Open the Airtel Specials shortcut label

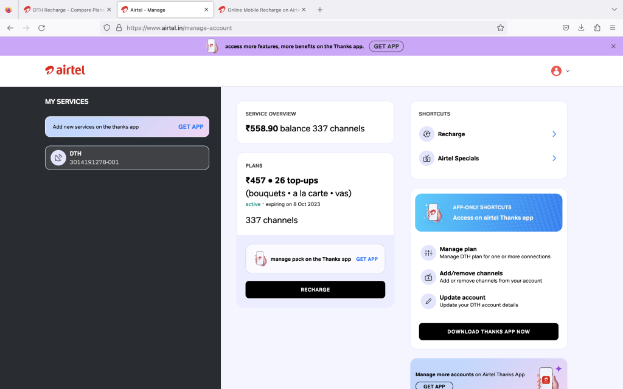458,159
